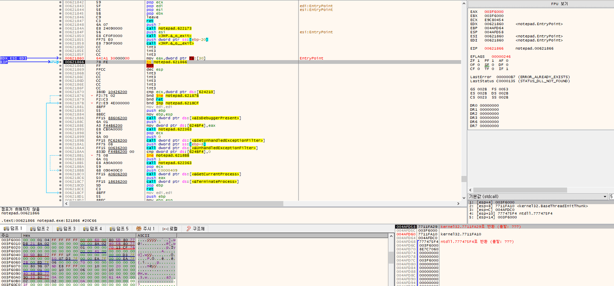This screenshot has width=614, height=286.
Task: Click the 덤프 4 tab icon
Action: point(86,229)
